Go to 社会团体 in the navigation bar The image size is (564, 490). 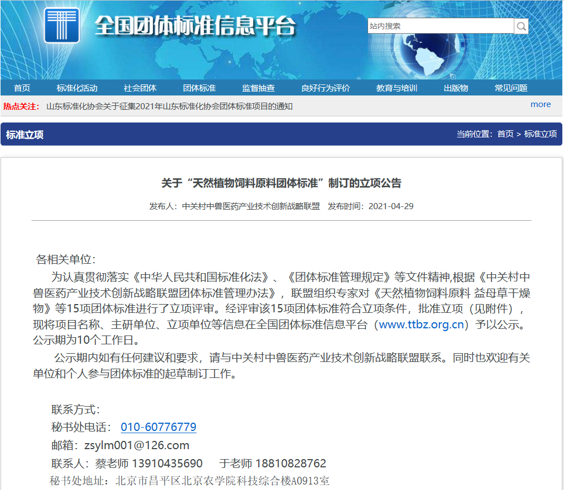point(140,88)
